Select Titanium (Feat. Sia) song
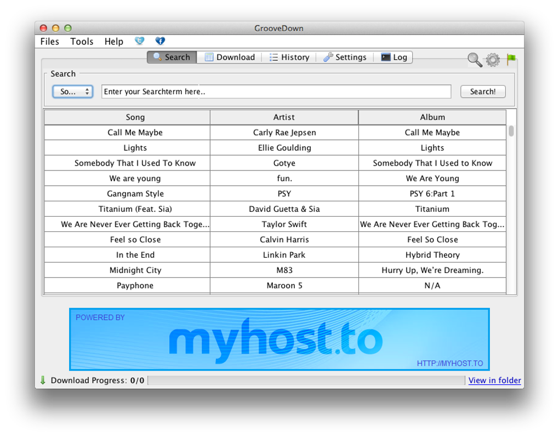 click(127, 209)
